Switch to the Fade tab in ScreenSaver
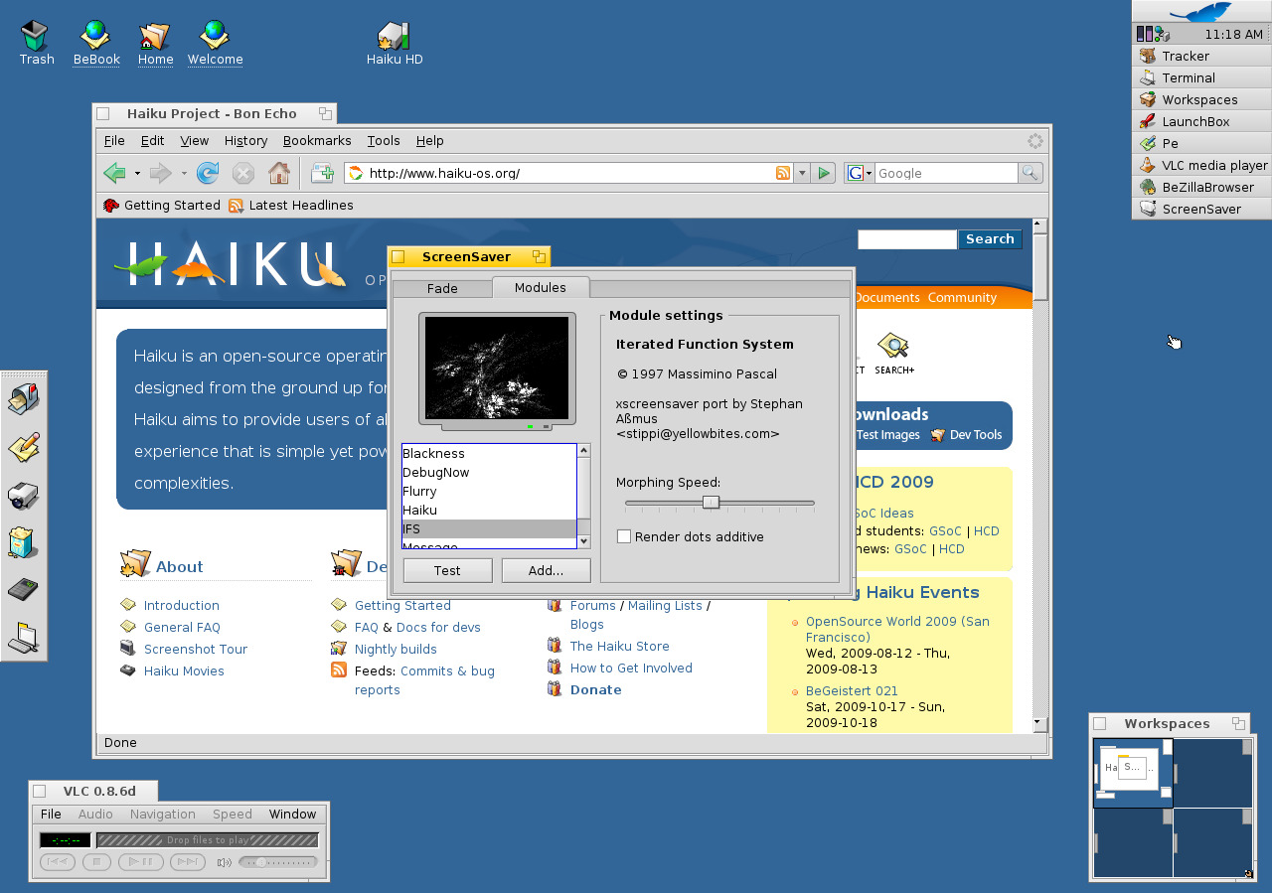Viewport: 1272px width, 893px height. coord(442,288)
